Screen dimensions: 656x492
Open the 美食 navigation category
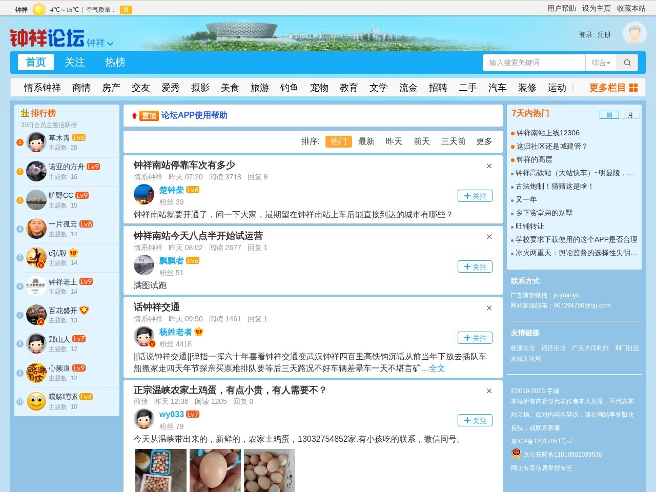coord(230,88)
